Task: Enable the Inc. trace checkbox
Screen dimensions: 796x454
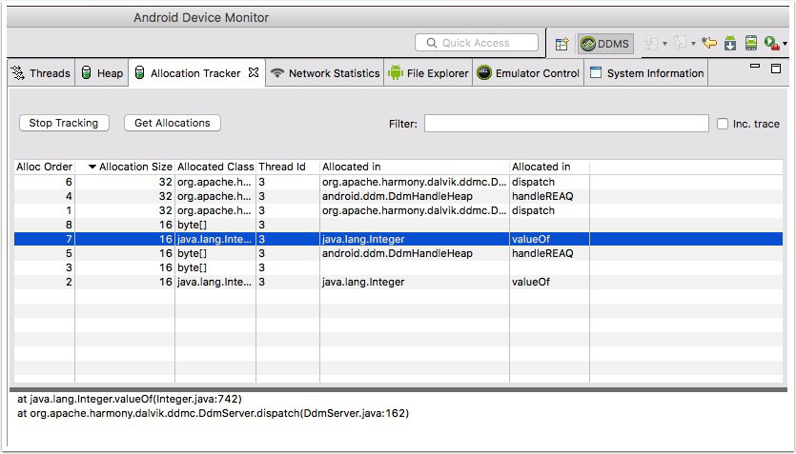Action: coord(723,124)
